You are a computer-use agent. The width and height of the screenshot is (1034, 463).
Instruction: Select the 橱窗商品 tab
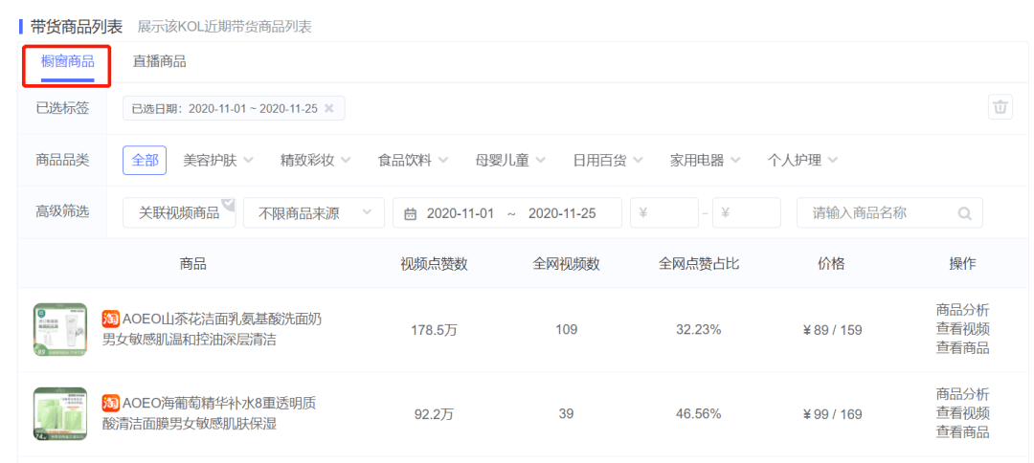(67, 61)
